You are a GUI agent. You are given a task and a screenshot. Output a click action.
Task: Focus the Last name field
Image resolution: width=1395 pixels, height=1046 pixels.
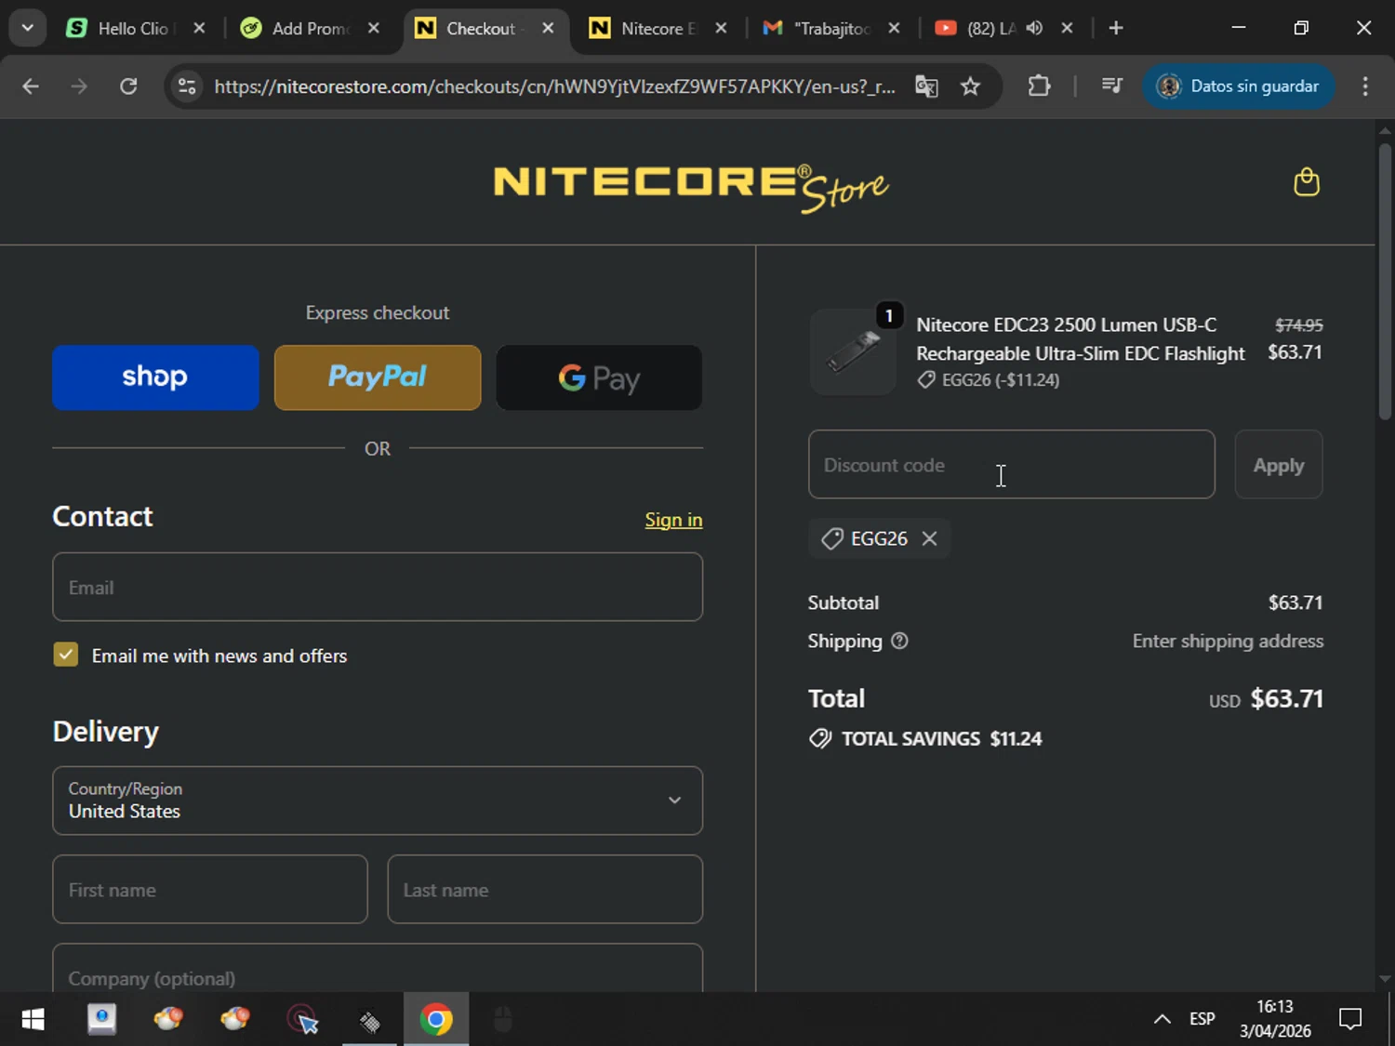pos(545,890)
